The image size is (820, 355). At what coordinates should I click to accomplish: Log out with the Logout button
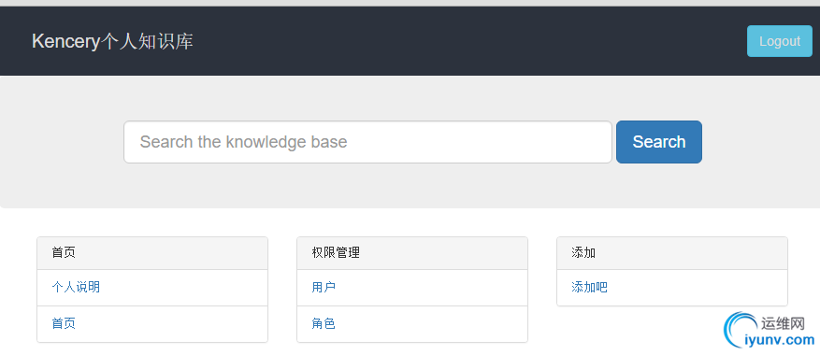click(779, 41)
